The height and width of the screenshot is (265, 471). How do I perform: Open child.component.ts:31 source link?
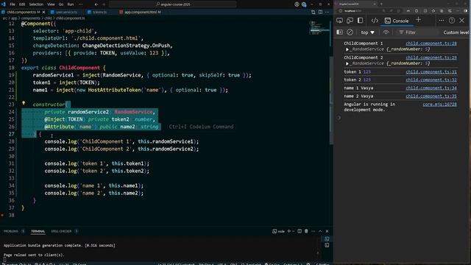[x=431, y=72]
